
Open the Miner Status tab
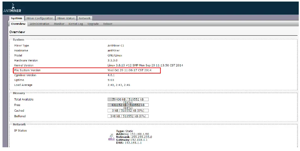pyautogui.click(x=66, y=18)
